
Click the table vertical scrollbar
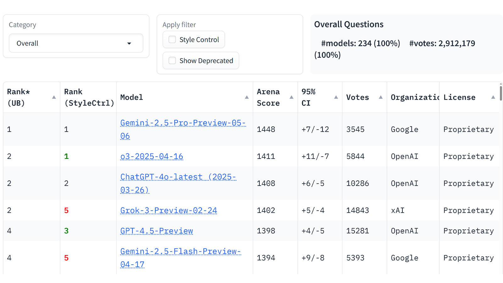click(x=501, y=93)
